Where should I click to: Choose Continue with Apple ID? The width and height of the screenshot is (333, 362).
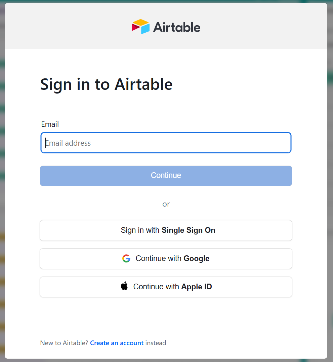[x=166, y=287]
